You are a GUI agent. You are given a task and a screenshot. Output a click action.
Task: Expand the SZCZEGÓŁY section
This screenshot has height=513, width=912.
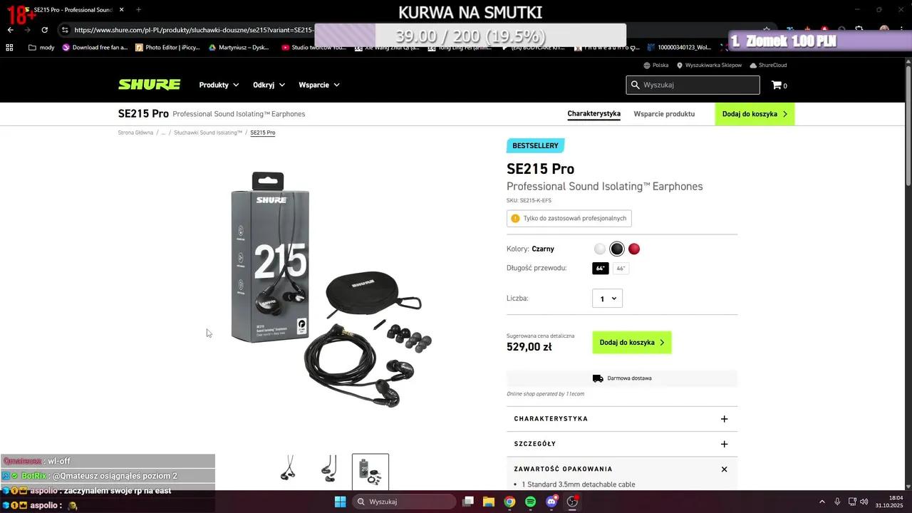(x=622, y=444)
